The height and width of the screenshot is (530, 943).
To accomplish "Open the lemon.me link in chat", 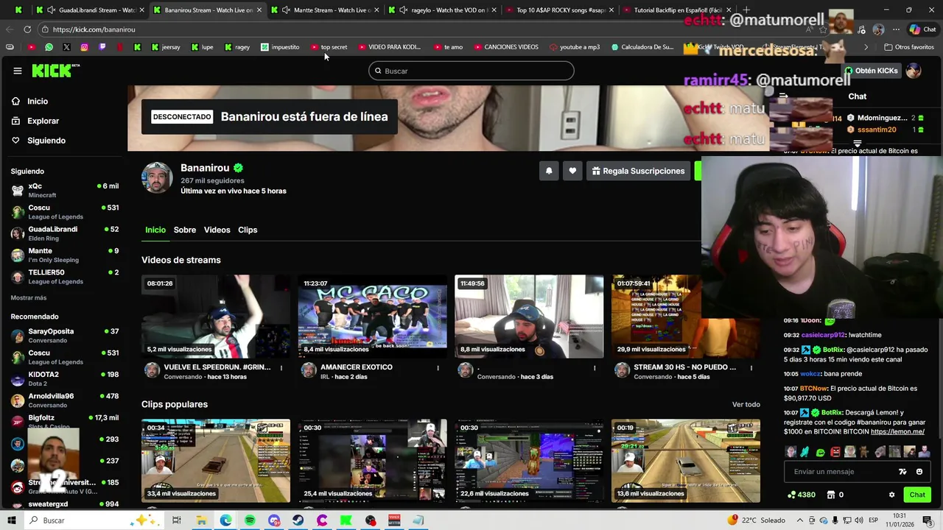I will [x=897, y=431].
